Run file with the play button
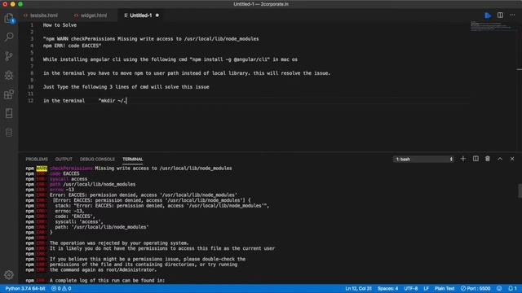This screenshot has height=293, width=522. [488, 15]
